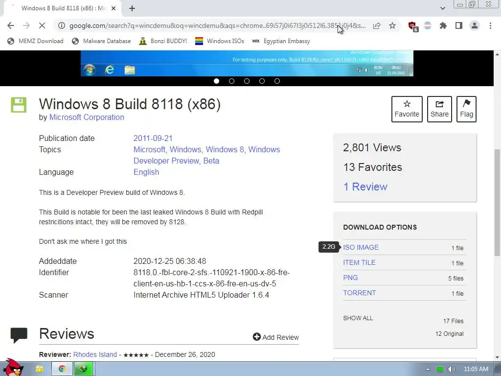Open the MEMZ Download bookmark
This screenshot has height=376, width=501.
click(x=35, y=41)
